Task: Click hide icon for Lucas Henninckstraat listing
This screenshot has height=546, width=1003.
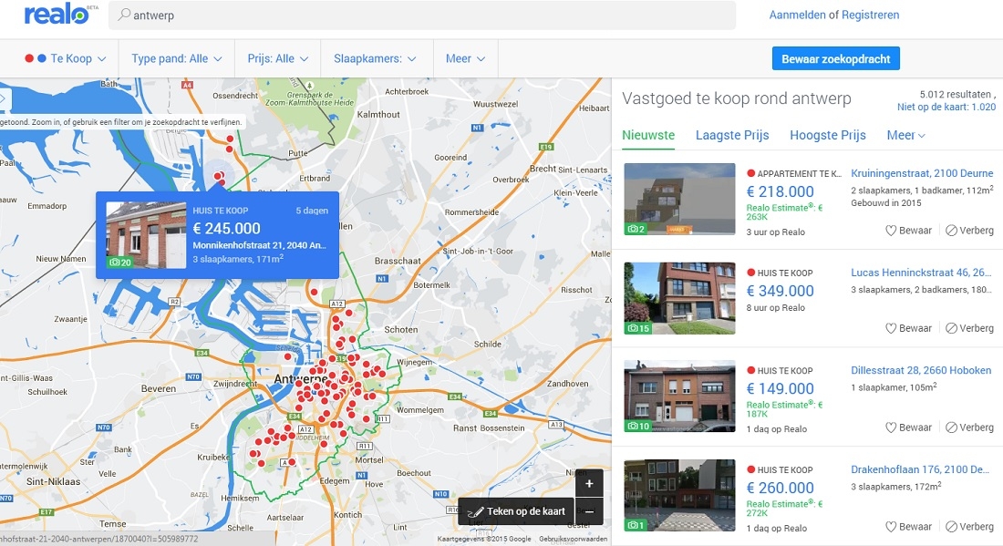Action: [x=952, y=328]
